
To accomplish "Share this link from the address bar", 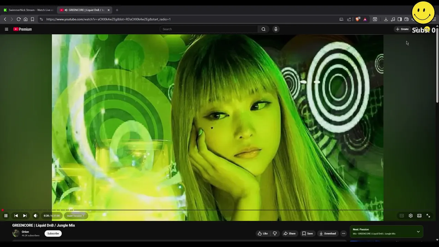I will (x=349, y=19).
